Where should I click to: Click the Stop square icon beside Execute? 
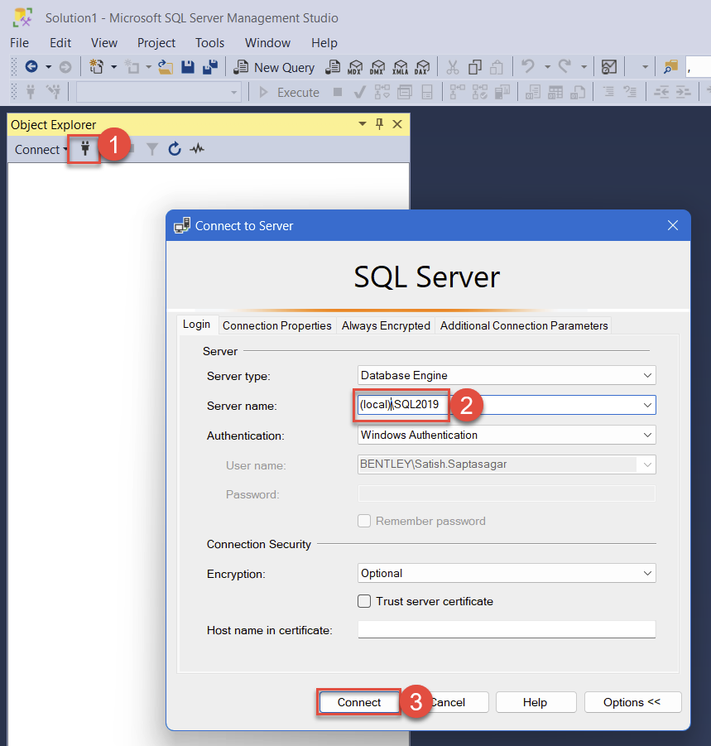(x=338, y=92)
